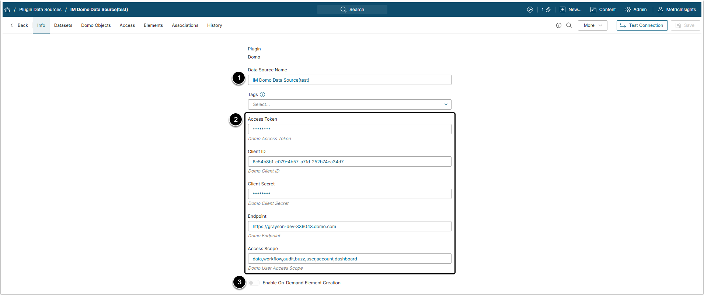Open the Admin gear menu
704x295 pixels.
pyautogui.click(x=636, y=10)
